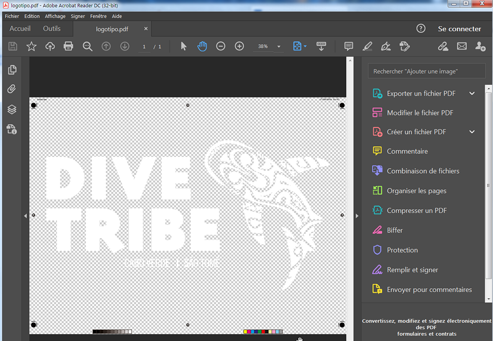Open zoom level dropdown arrow
This screenshot has height=341, width=493.
279,46
